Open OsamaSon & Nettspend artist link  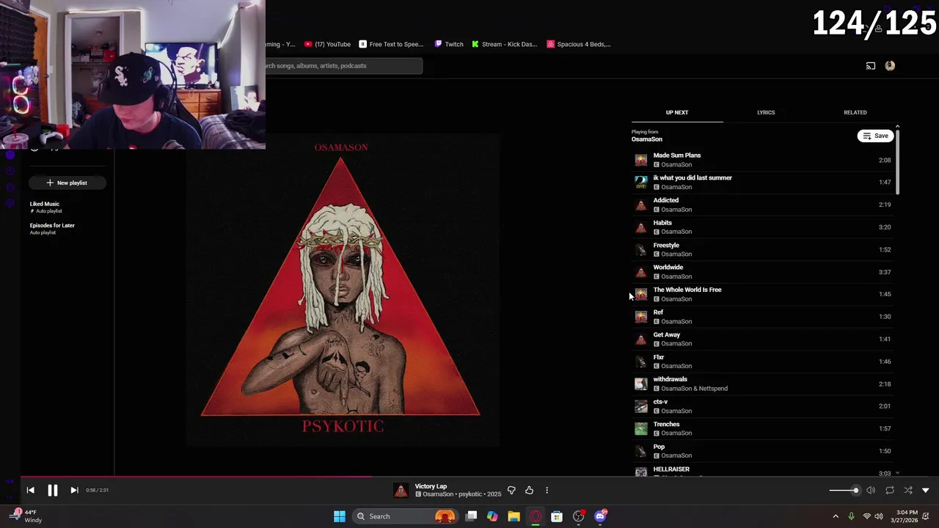click(694, 389)
